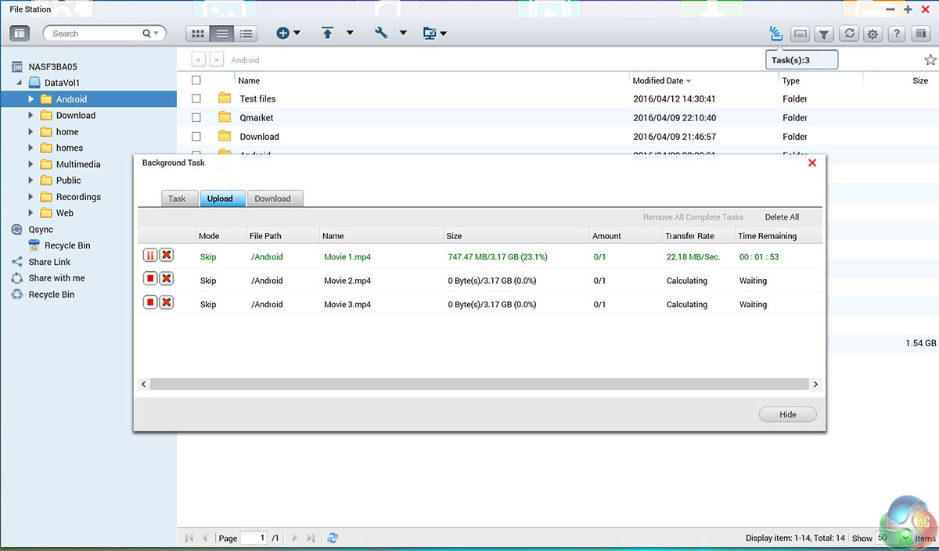Switch to the Download tab
Screen dimensions: 939x551
click(x=272, y=199)
